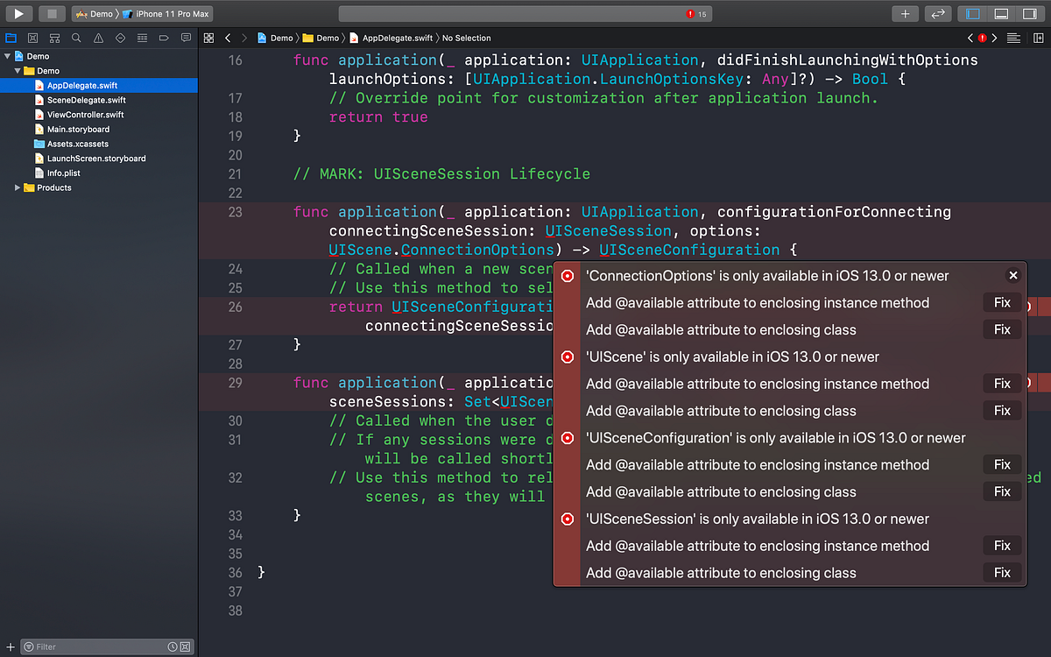Open related items grid in the jump bar
The width and height of the screenshot is (1051, 657).
pyautogui.click(x=209, y=38)
